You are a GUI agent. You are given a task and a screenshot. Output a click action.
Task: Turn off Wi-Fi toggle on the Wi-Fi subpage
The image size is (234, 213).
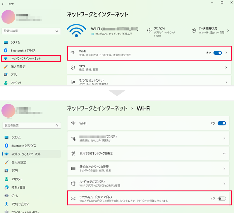click(222, 123)
